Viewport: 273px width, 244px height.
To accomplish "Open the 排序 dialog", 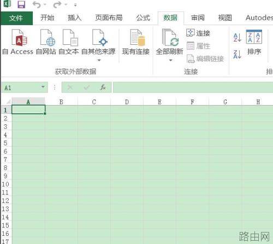I will click(254, 42).
